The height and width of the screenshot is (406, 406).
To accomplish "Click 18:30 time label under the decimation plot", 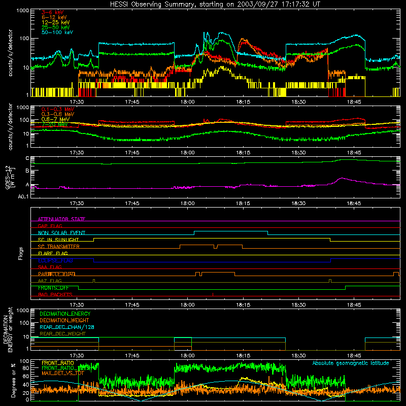I will click(x=298, y=356).
